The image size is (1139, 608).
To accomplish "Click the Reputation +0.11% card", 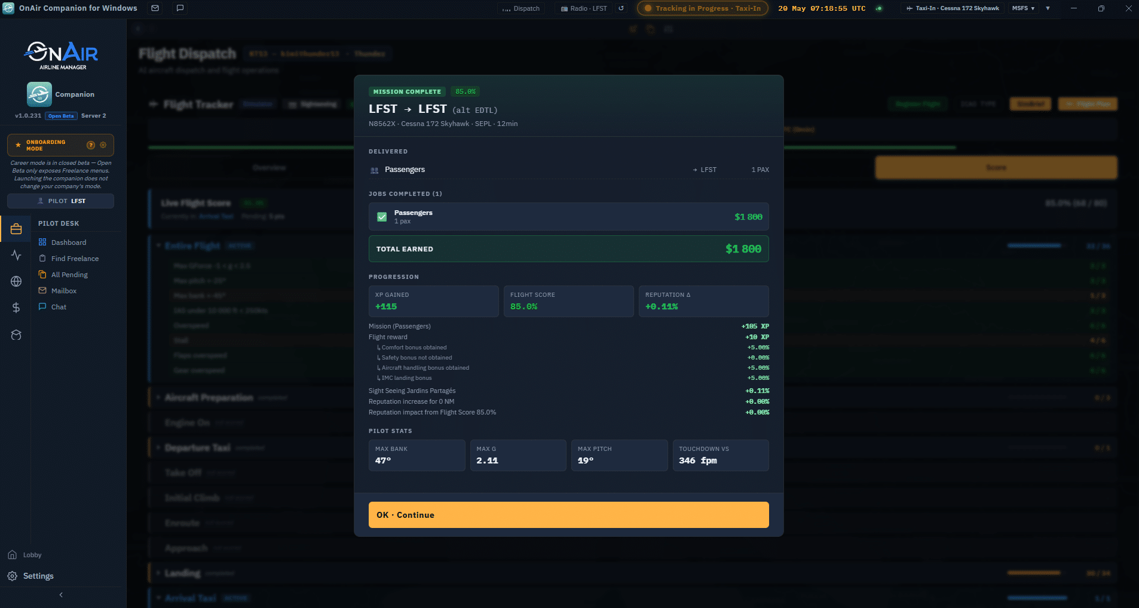I will point(703,301).
